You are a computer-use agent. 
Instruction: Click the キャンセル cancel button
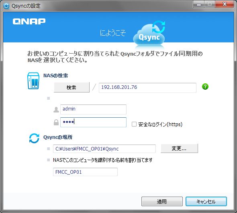coord(206,201)
